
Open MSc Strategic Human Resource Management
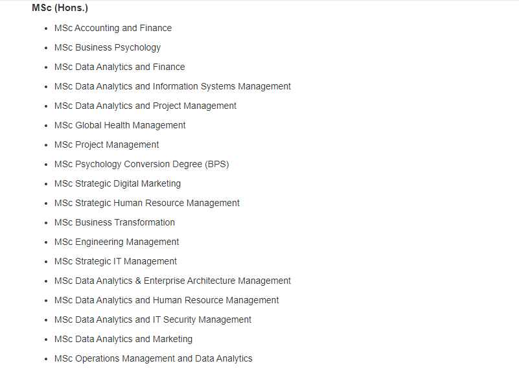pyautogui.click(x=147, y=203)
